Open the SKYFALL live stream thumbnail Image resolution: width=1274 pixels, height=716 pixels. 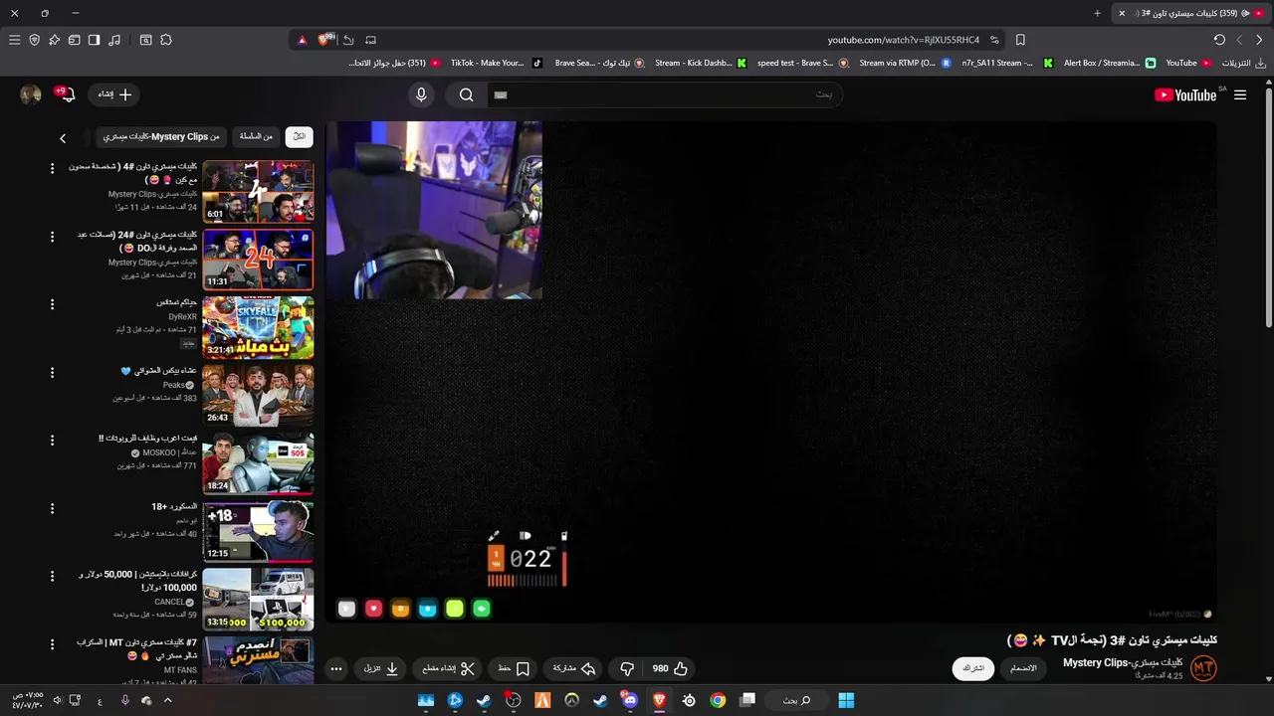pos(258,327)
